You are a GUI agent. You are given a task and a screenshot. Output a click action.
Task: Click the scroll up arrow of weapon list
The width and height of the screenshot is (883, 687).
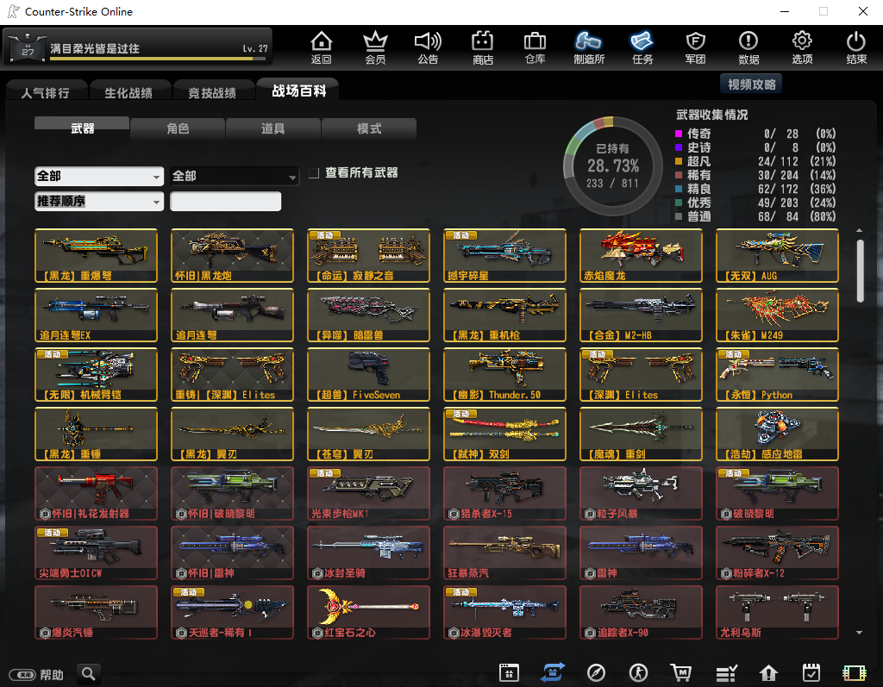[860, 230]
